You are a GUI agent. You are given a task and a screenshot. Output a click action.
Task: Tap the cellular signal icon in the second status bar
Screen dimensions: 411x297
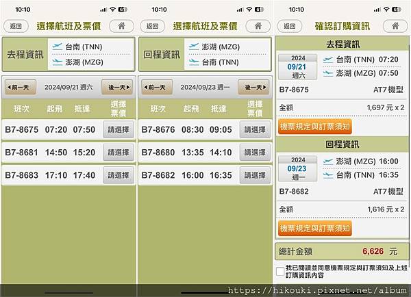(x=240, y=10)
